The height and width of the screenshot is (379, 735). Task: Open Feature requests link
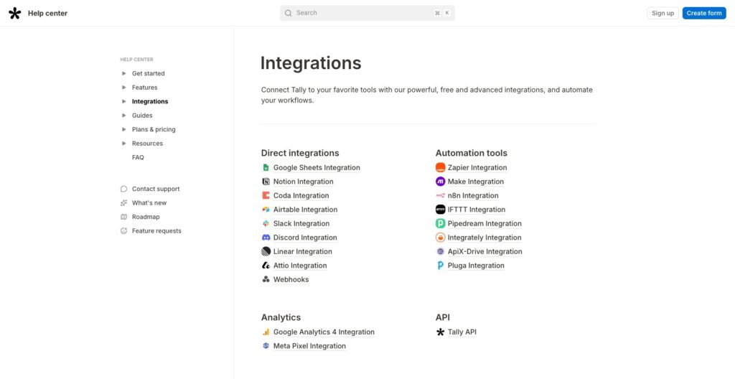[156, 231]
